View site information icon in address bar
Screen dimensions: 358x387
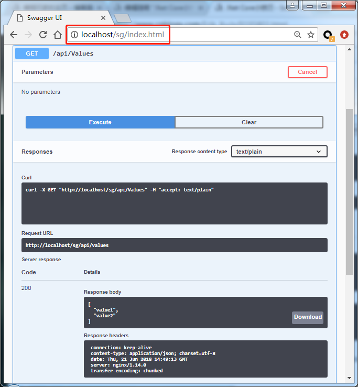coord(74,35)
